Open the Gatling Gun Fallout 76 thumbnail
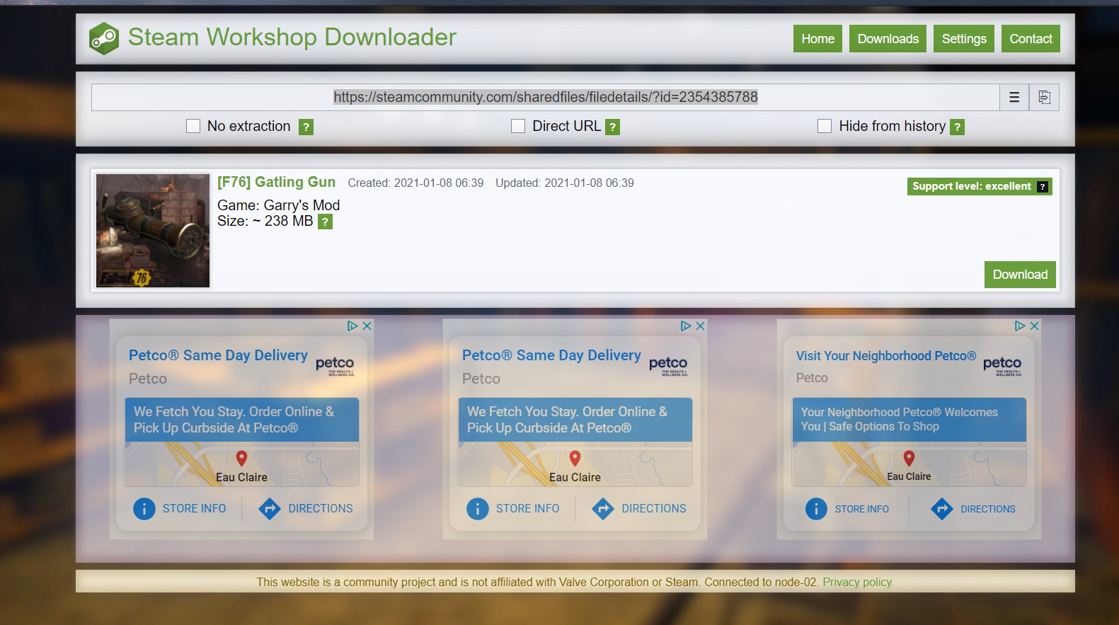Image resolution: width=1119 pixels, height=625 pixels. pyautogui.click(x=153, y=231)
